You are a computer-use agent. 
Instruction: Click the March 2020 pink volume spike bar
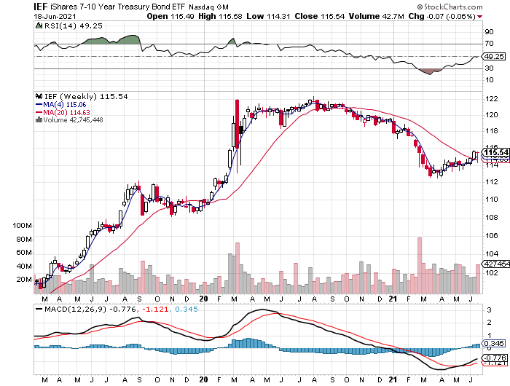pos(238,268)
